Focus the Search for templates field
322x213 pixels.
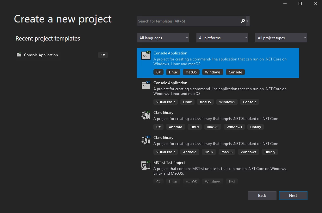188,21
